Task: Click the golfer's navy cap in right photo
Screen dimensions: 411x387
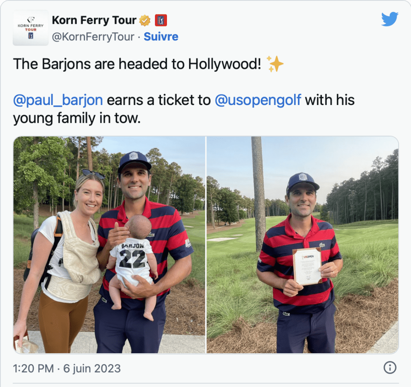Action: pos(302,182)
